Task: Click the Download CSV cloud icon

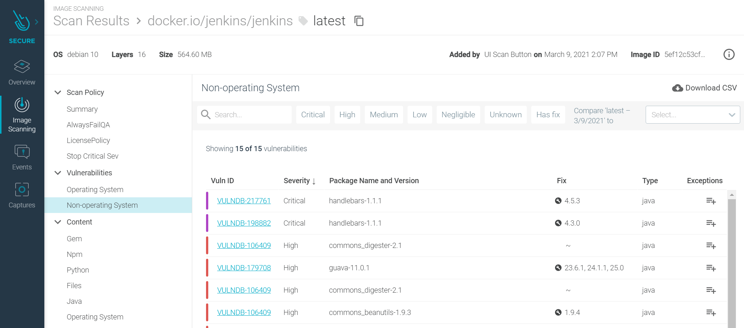Action: pyautogui.click(x=677, y=88)
